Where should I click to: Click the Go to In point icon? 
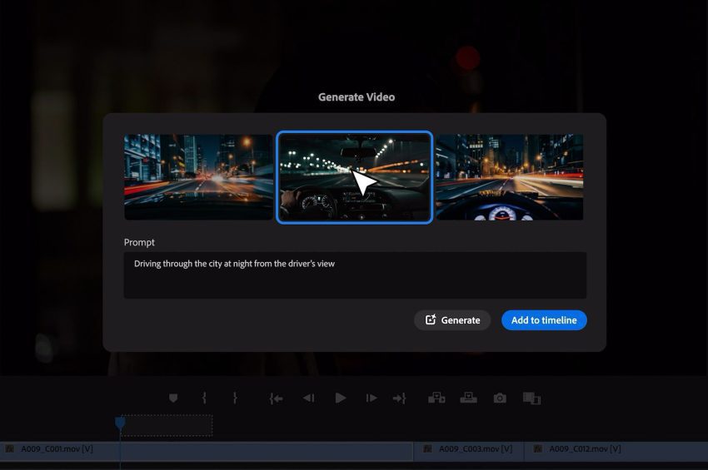coord(276,398)
